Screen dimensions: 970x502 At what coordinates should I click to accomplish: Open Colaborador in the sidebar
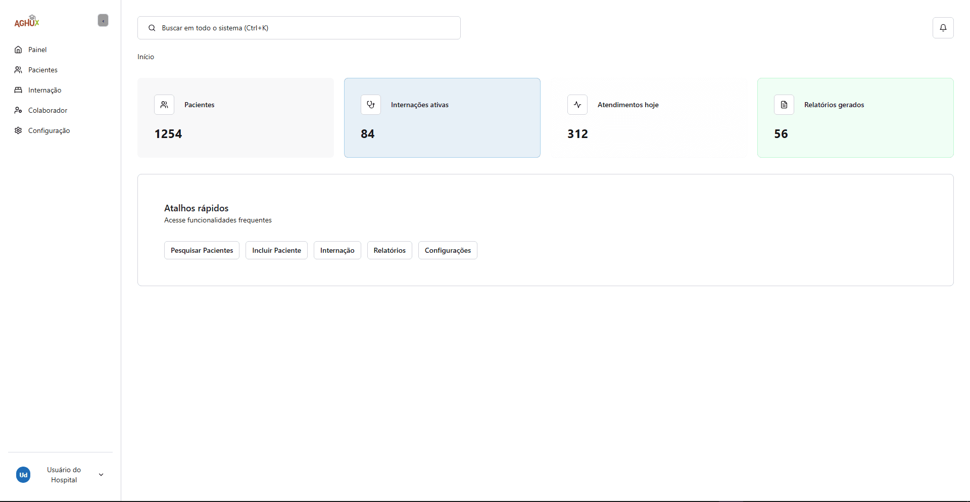point(47,110)
